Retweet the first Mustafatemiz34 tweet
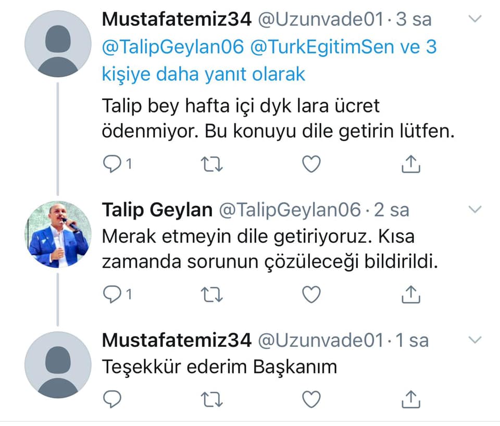This screenshot has height=426, width=500. (212, 165)
